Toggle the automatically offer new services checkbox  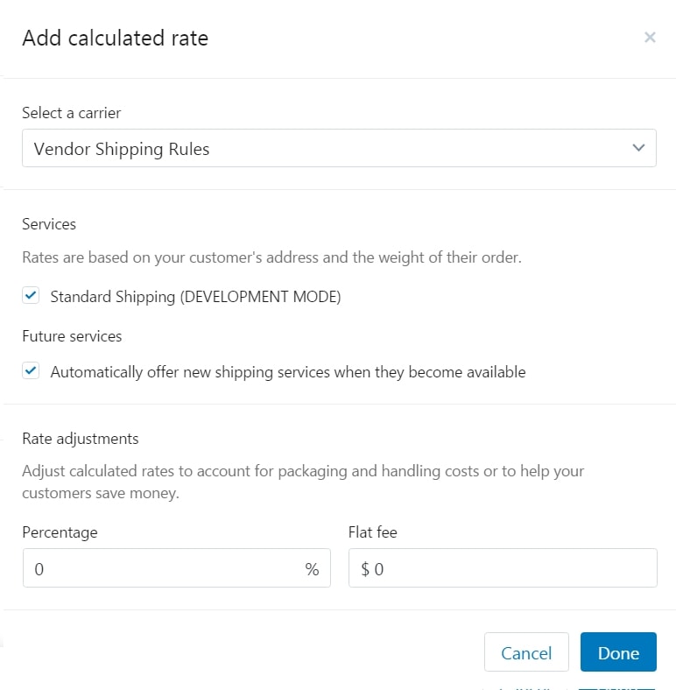point(32,371)
